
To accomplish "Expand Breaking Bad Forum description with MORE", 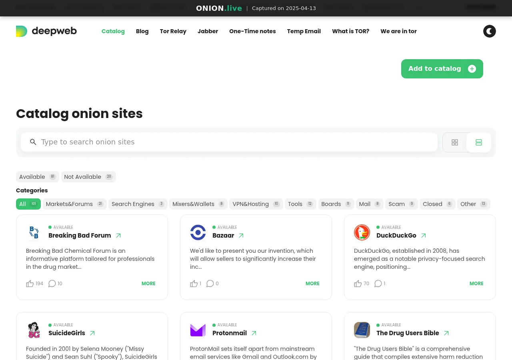I will pos(148,284).
